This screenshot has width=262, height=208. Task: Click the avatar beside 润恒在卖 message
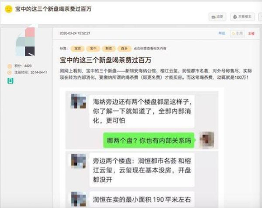(79, 199)
